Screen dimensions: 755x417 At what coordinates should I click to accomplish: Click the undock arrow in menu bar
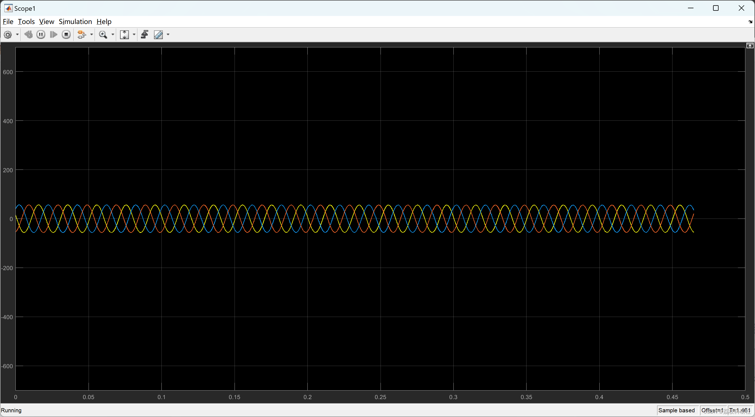(x=750, y=22)
